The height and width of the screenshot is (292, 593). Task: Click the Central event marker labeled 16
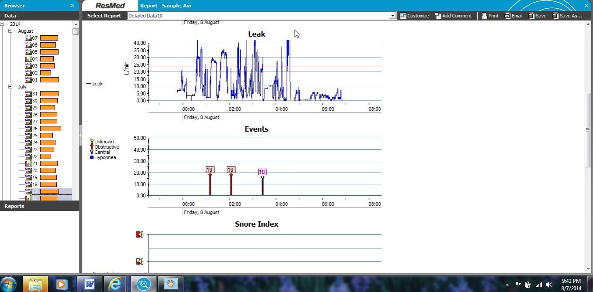click(x=262, y=172)
